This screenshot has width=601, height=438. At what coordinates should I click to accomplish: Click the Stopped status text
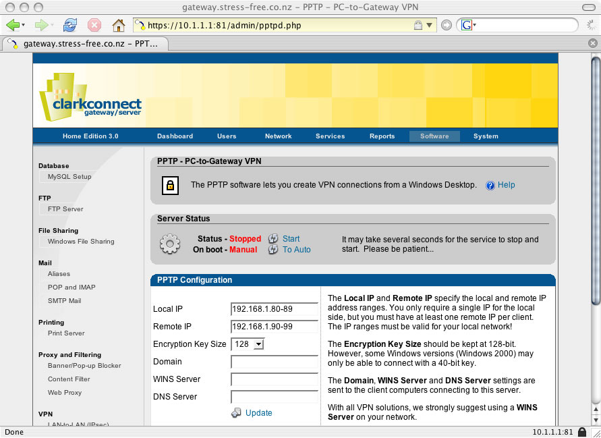tap(245, 239)
